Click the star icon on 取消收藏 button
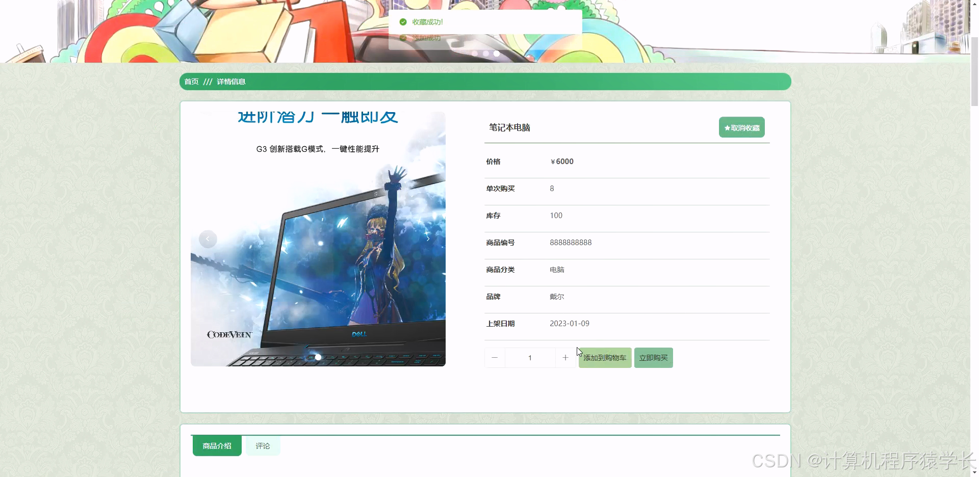Viewport: 979px width, 477px height. [x=727, y=127]
